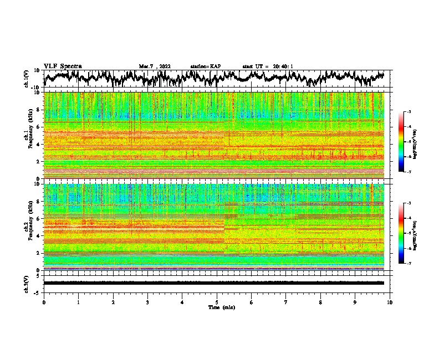The image size is (439, 339).
Task: Click the 4 tick on Time axis
Action: click(x=182, y=302)
